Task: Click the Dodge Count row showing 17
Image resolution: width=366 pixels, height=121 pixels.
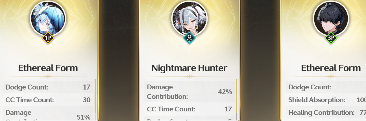Action: point(48,87)
